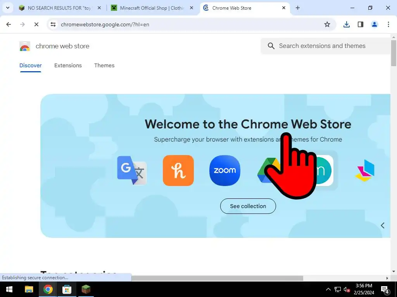The width and height of the screenshot is (397, 297).
Task: Open File Explorer from the taskbar
Action: click(29, 289)
